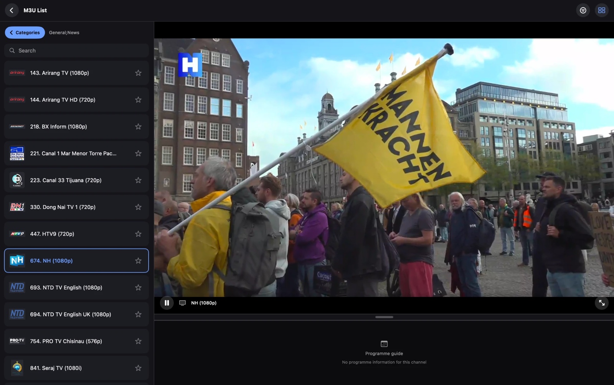Image resolution: width=614 pixels, height=385 pixels.
Task: Star Canal 33 Tijuana (720p)
Action: click(x=138, y=180)
